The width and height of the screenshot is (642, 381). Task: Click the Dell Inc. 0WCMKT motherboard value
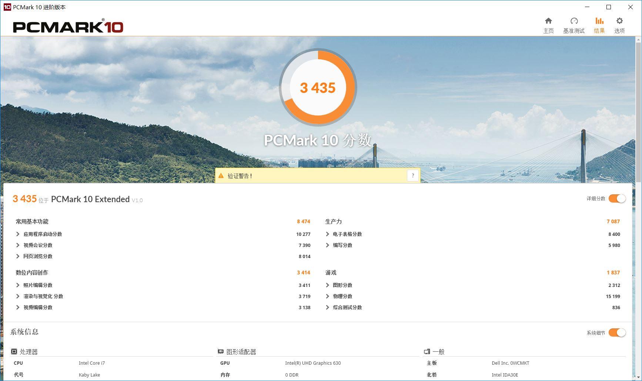click(x=510, y=363)
